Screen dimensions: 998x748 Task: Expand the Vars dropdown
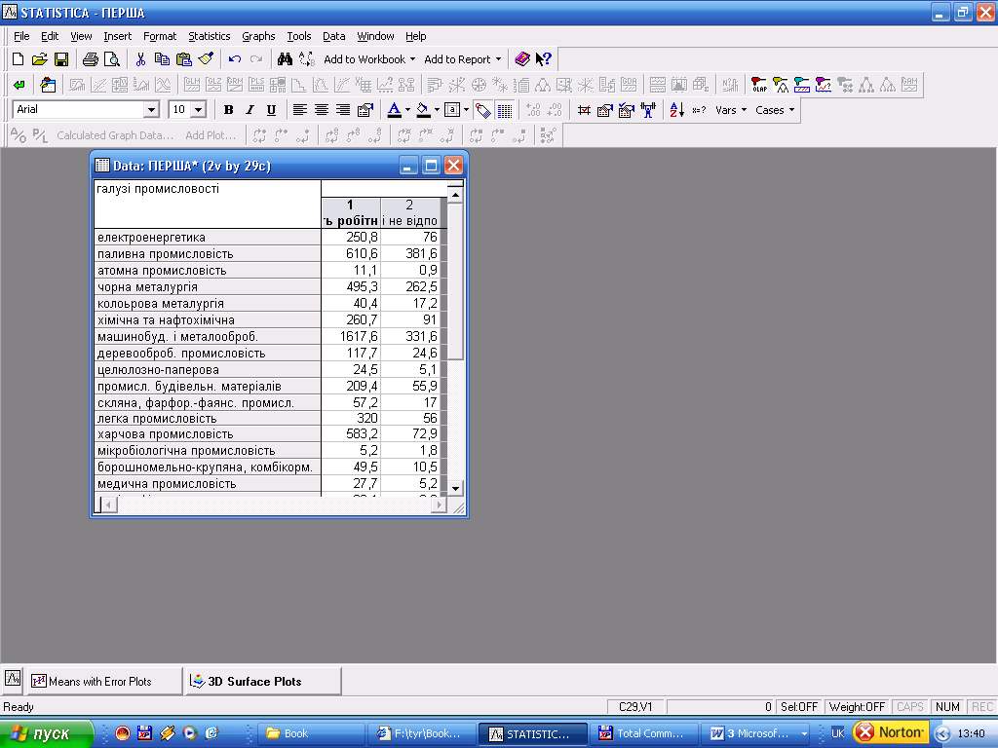coord(731,110)
